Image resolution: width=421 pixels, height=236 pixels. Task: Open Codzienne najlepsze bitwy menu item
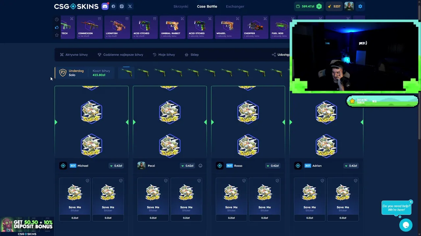(x=120, y=55)
